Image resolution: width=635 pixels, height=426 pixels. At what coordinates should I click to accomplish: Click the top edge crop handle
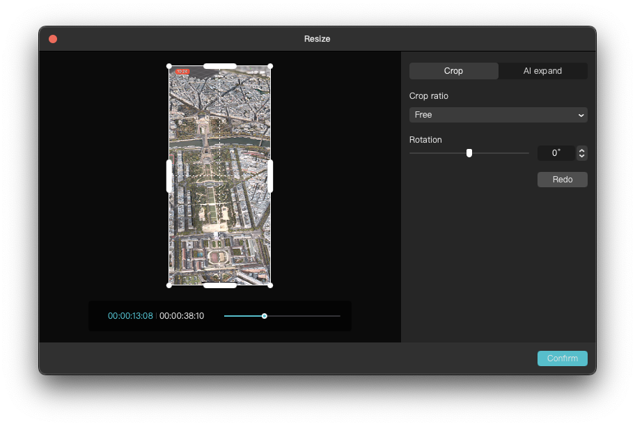[220, 66]
